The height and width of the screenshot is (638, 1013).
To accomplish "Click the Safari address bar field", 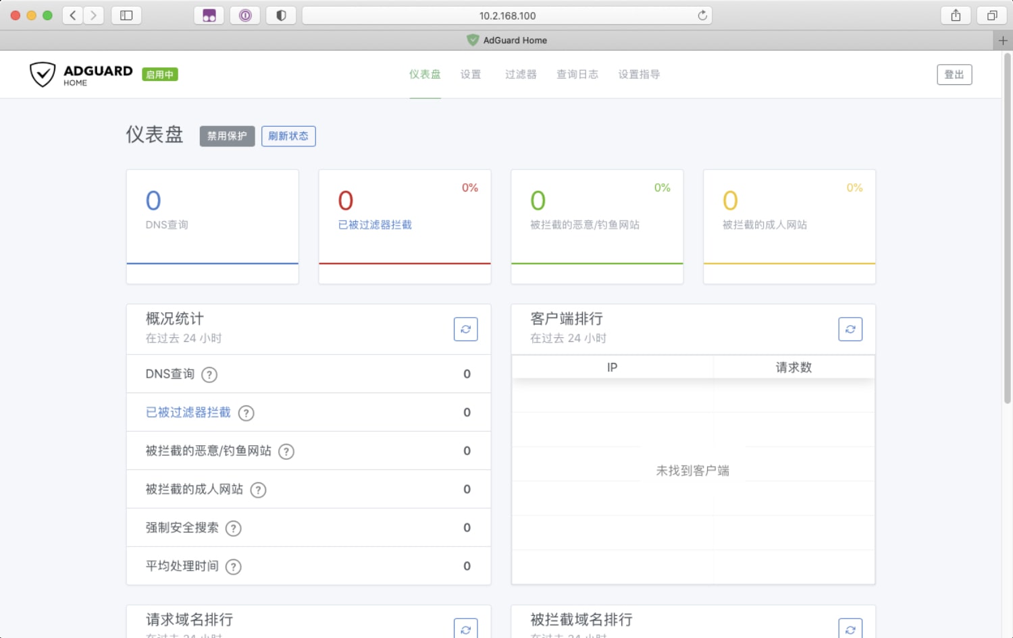I will coord(506,15).
